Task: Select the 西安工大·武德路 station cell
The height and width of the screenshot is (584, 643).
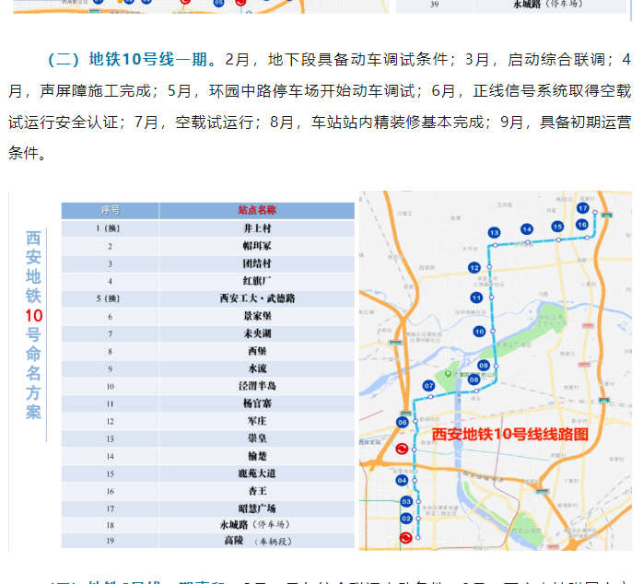Action: point(257,298)
